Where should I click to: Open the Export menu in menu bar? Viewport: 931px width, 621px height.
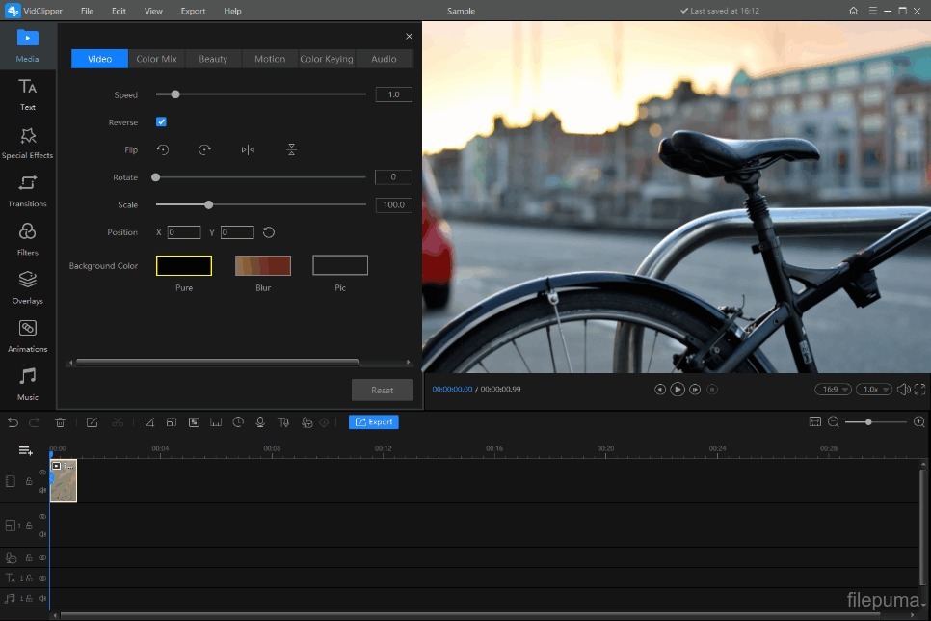pyautogui.click(x=193, y=11)
